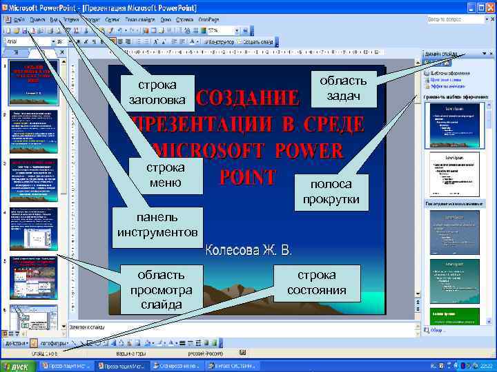Open the PowerPoint Help icon after zoom

(x=245, y=31)
